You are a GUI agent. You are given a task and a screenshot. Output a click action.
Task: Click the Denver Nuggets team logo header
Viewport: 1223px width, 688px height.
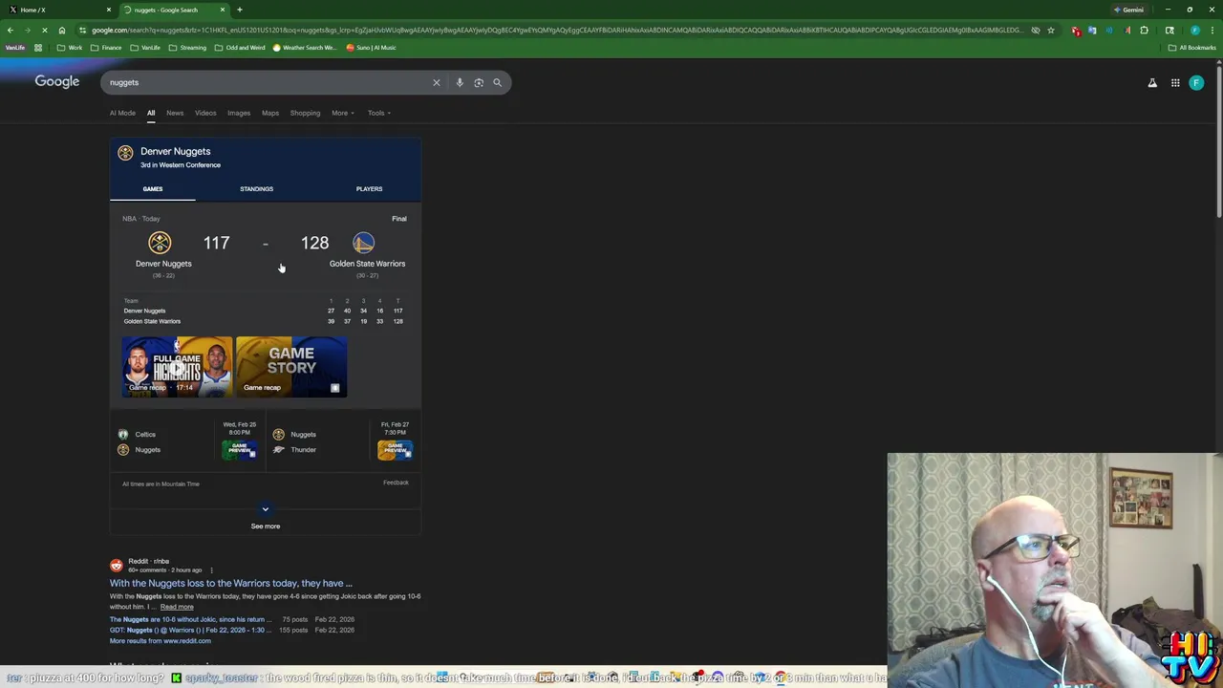125,153
